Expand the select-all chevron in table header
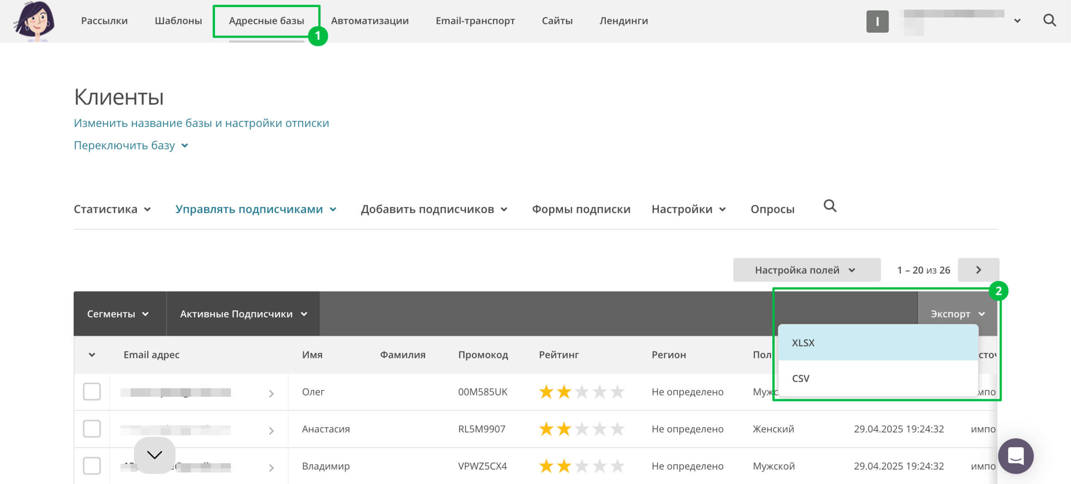The height and width of the screenshot is (484, 1071). click(92, 355)
